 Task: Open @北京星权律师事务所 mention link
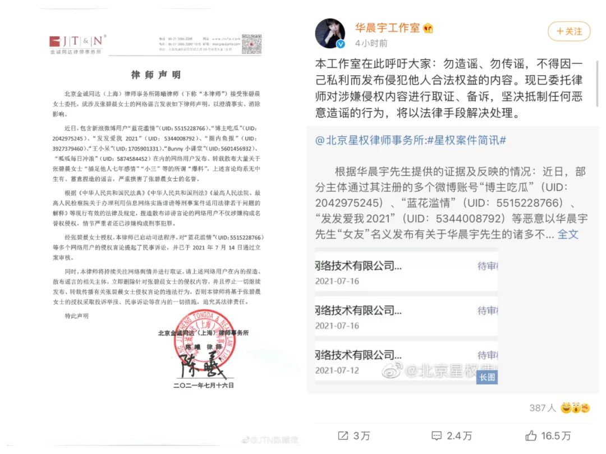(369, 140)
